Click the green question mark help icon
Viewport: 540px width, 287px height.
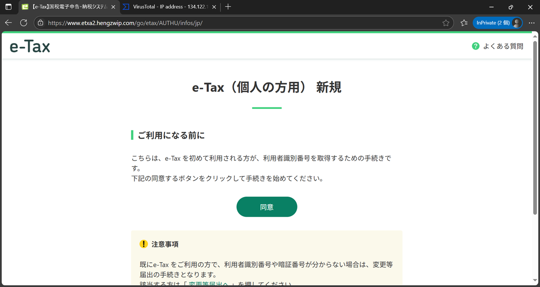coord(476,46)
